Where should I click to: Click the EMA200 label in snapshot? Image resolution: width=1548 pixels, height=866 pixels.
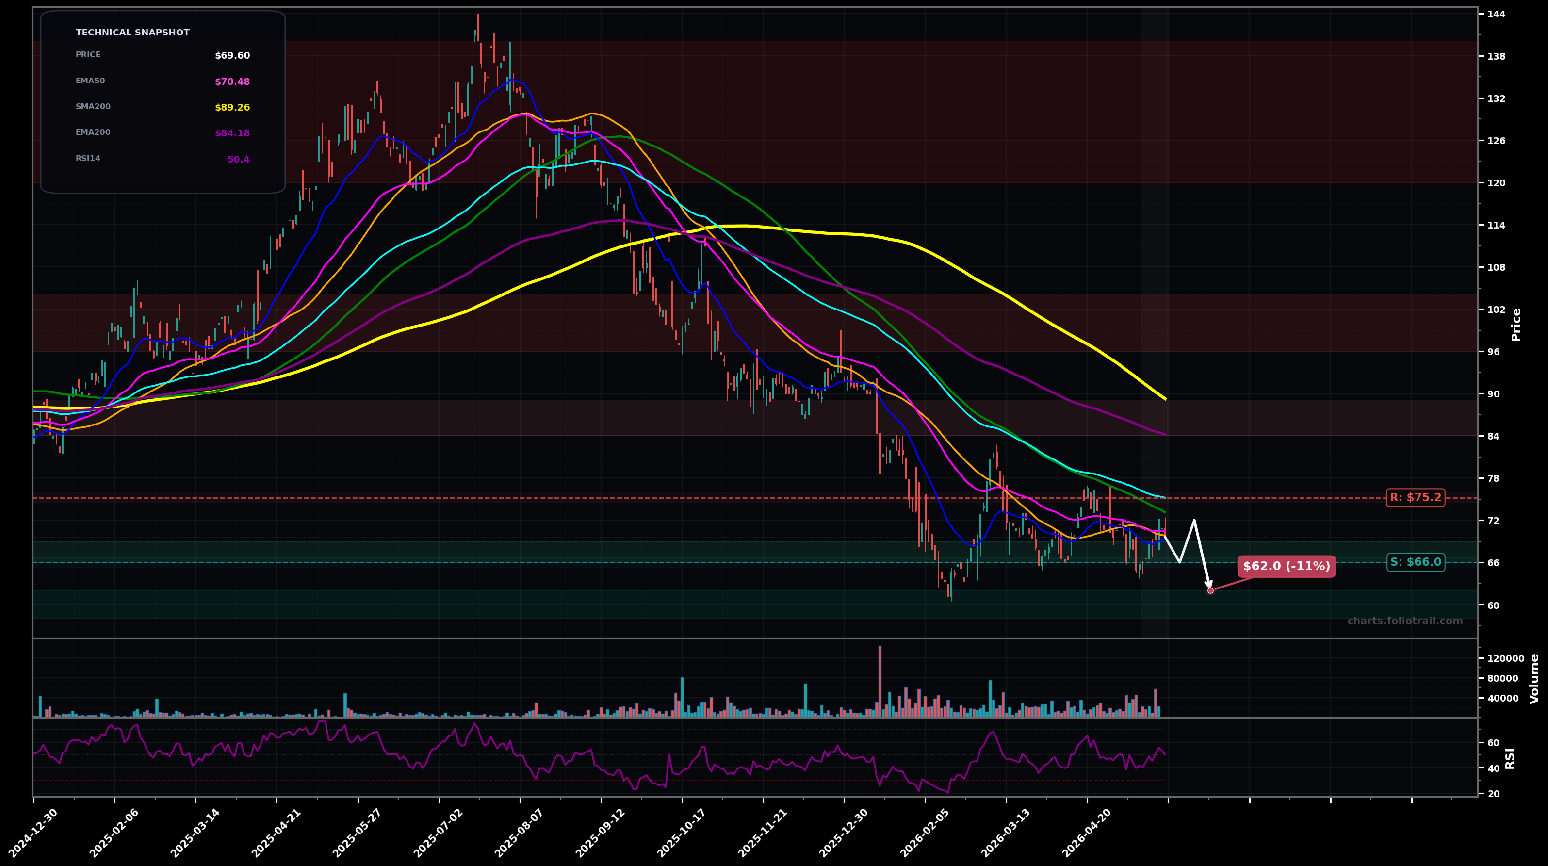pos(93,132)
